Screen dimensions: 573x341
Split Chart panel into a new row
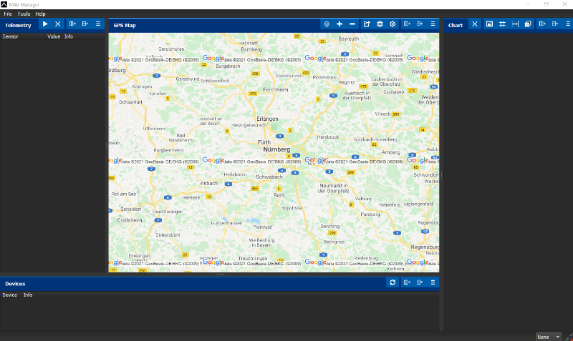coord(555,24)
